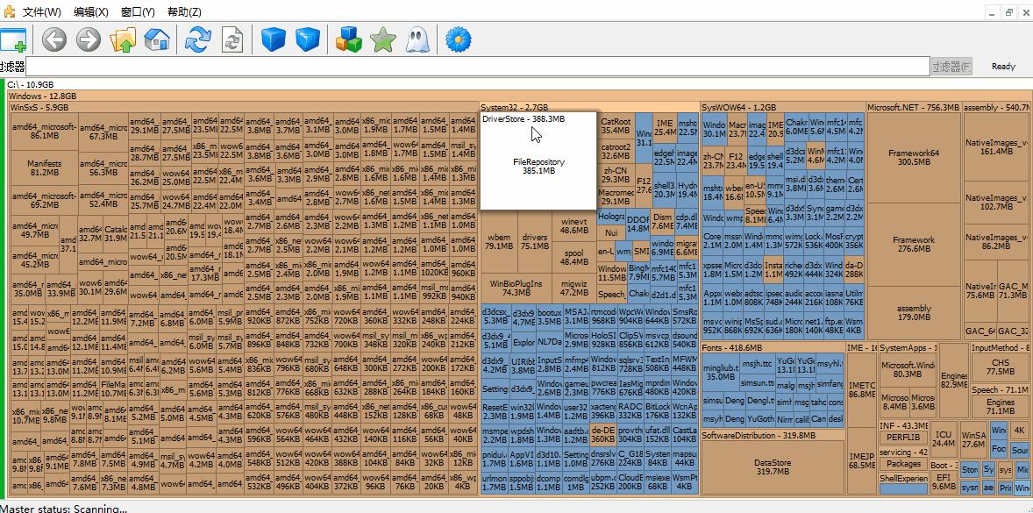The width and height of the screenshot is (1033, 513).
Task: Click the filter text input field
Action: [x=477, y=67]
